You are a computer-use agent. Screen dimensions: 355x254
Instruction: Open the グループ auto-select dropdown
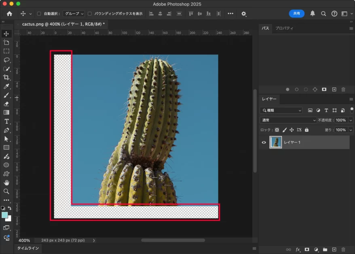74,14
